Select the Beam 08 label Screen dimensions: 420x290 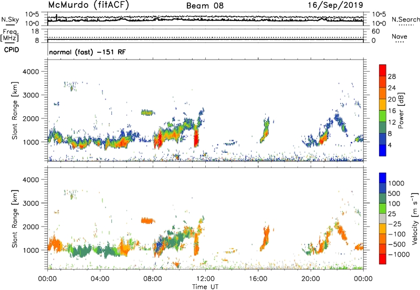tap(205, 6)
